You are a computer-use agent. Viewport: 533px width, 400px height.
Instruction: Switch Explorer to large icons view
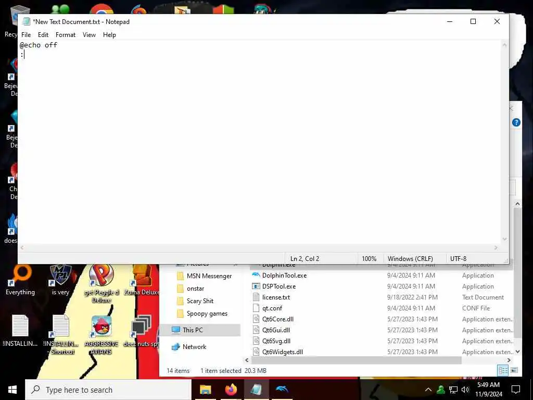coord(514,370)
